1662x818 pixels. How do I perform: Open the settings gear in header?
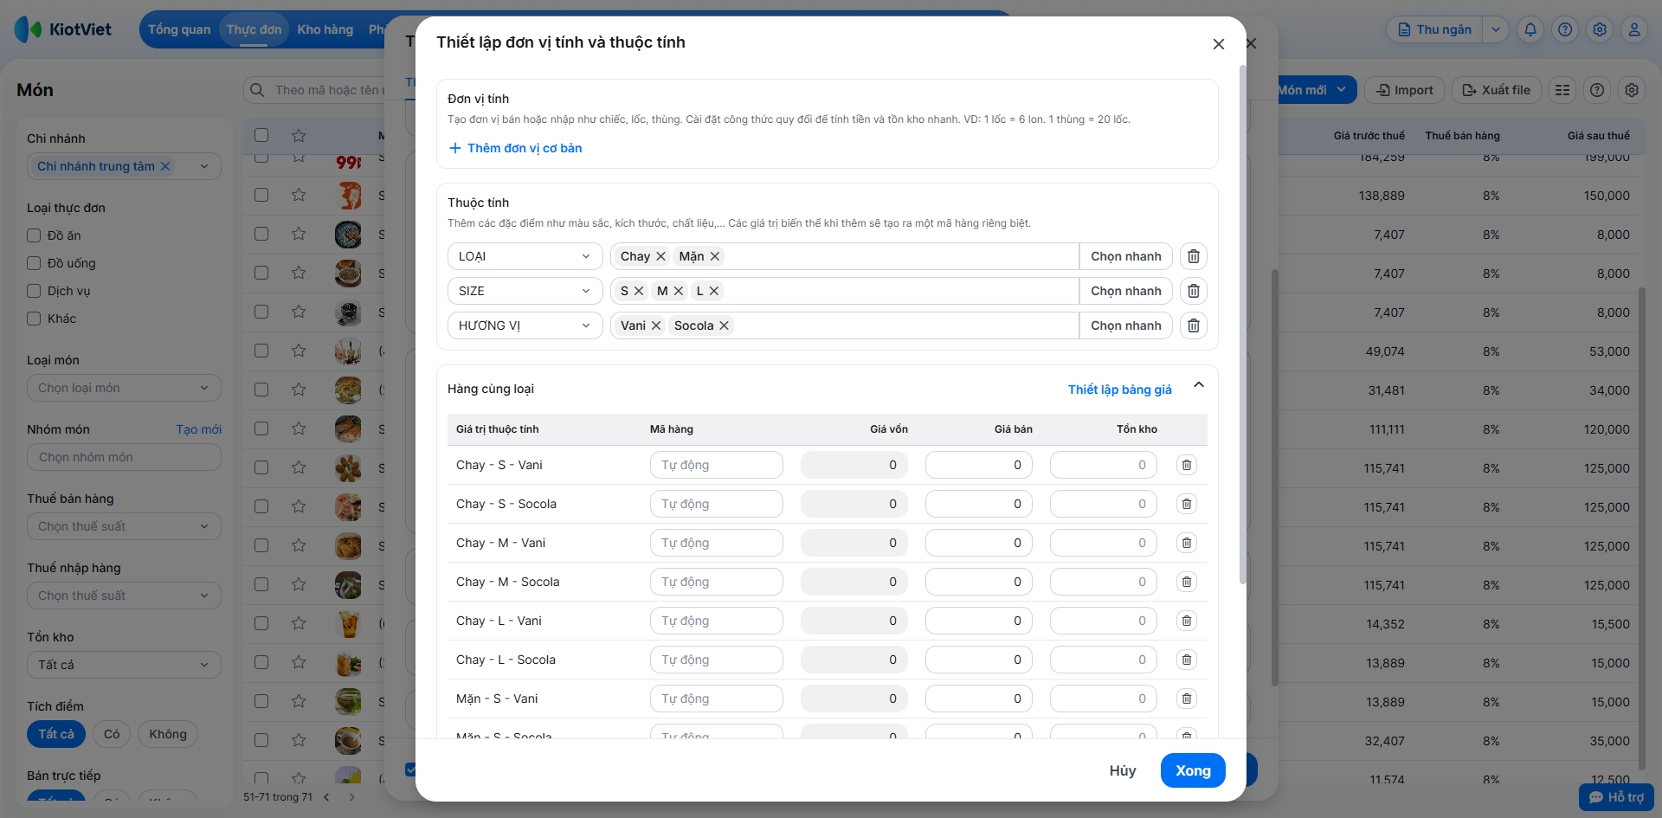click(x=1599, y=29)
